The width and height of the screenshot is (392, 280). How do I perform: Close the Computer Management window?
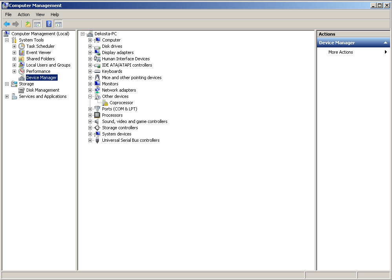(386, 5)
